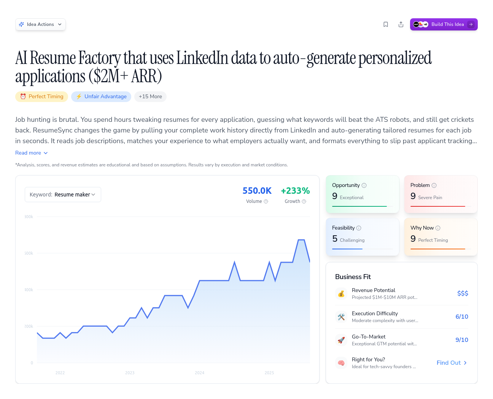Click the Perfect Timing tag
The height and width of the screenshot is (399, 493).
(42, 97)
